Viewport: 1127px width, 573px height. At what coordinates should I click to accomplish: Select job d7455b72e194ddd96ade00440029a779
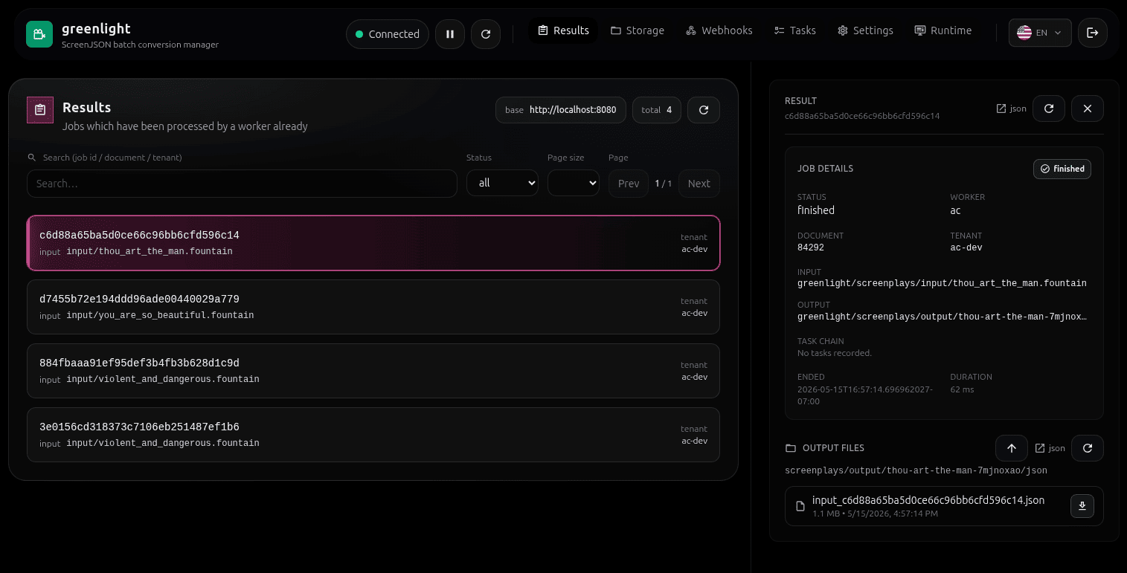[373, 307]
